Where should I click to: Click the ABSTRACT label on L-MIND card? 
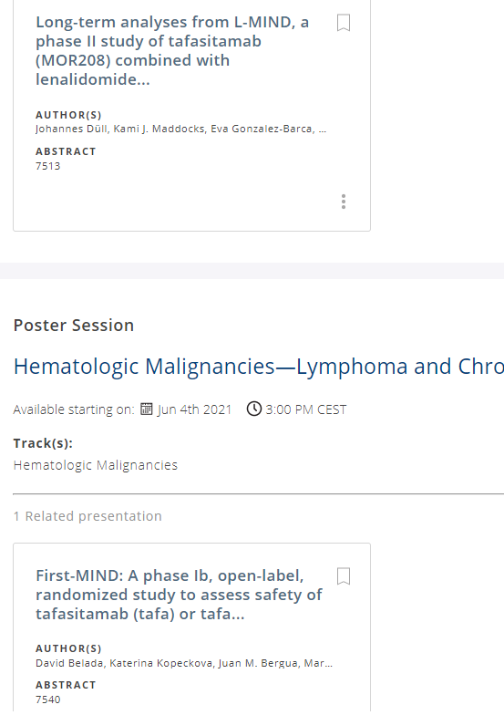[66, 151]
